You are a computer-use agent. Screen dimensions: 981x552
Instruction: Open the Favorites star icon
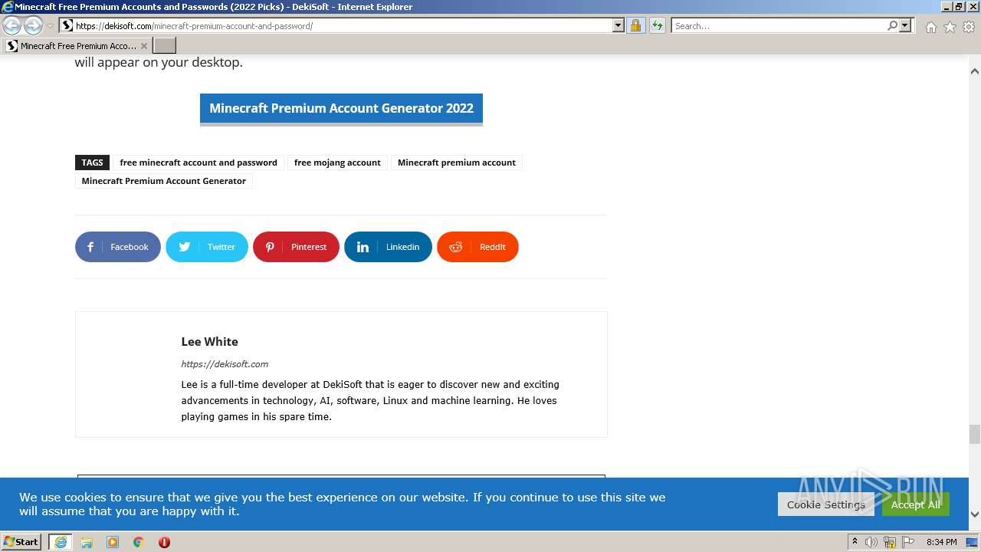click(950, 27)
